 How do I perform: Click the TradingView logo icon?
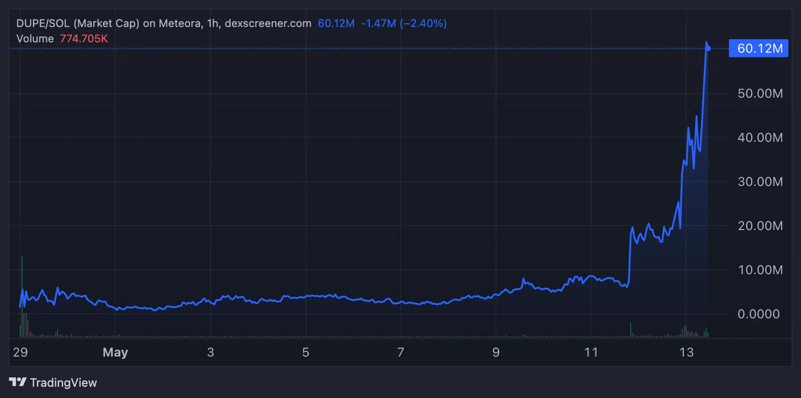(x=18, y=382)
